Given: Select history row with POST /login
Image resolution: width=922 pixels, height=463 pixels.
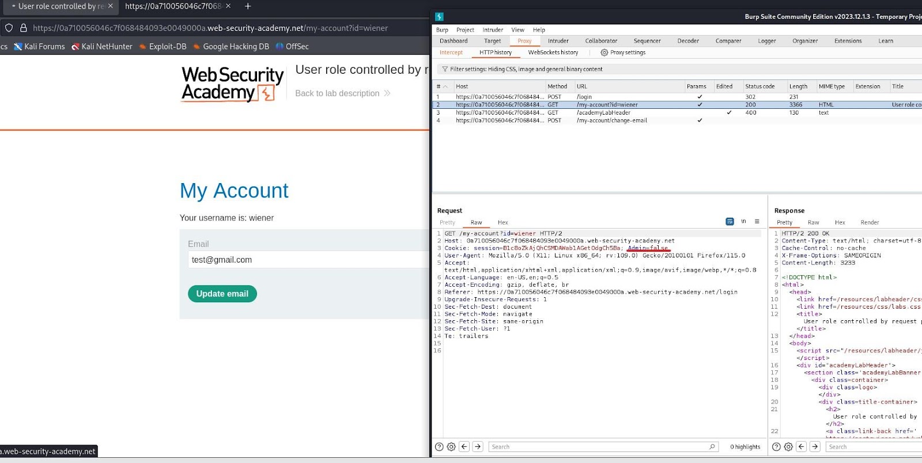Looking at the screenshot, I should tap(677, 97).
